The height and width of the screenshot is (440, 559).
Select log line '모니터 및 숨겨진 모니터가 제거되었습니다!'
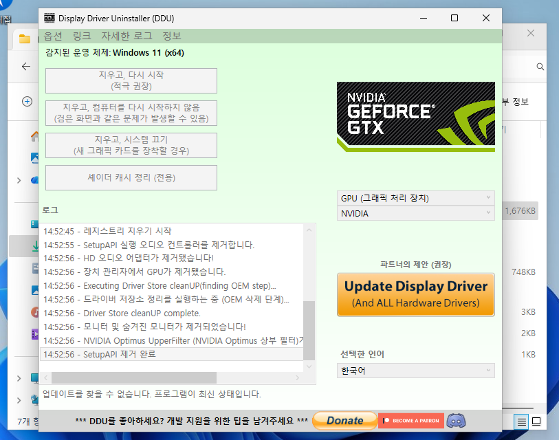click(x=171, y=327)
